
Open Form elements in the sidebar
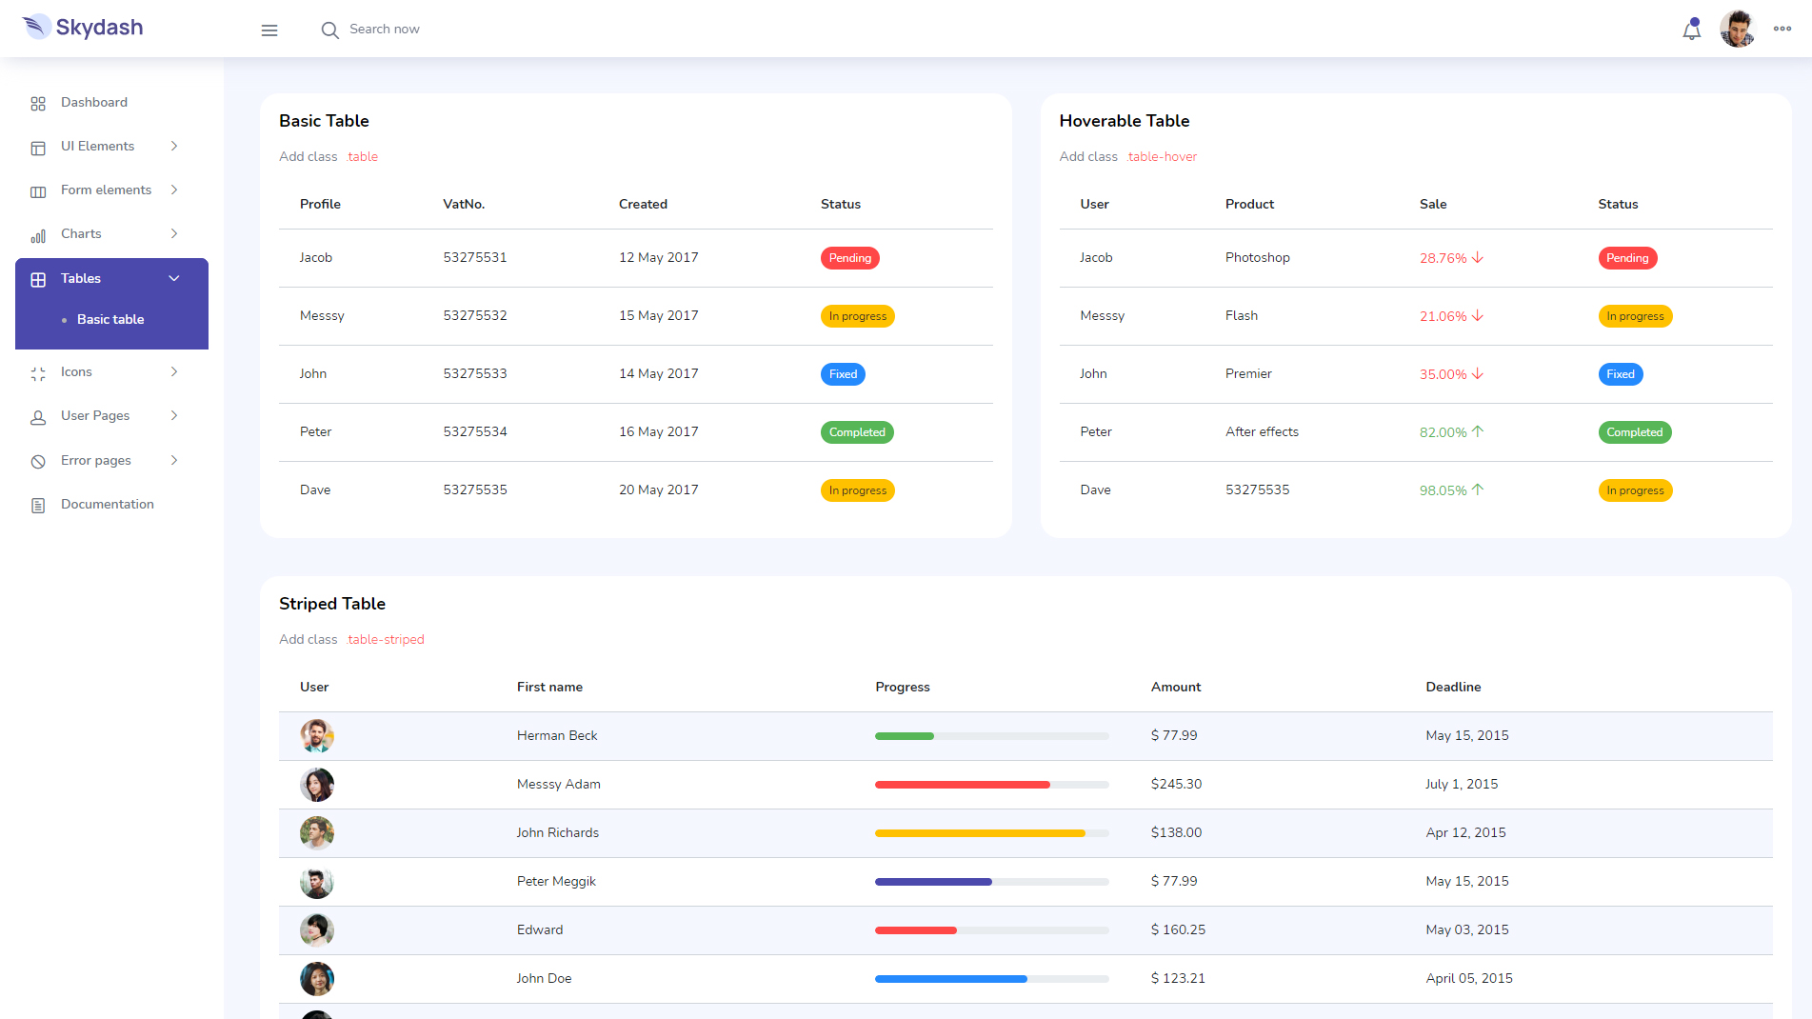pyautogui.click(x=106, y=190)
